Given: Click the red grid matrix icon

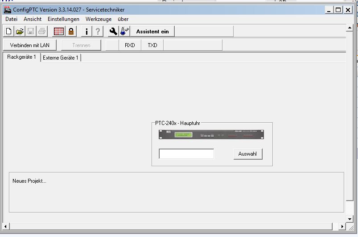Looking at the screenshot, I should point(59,32).
